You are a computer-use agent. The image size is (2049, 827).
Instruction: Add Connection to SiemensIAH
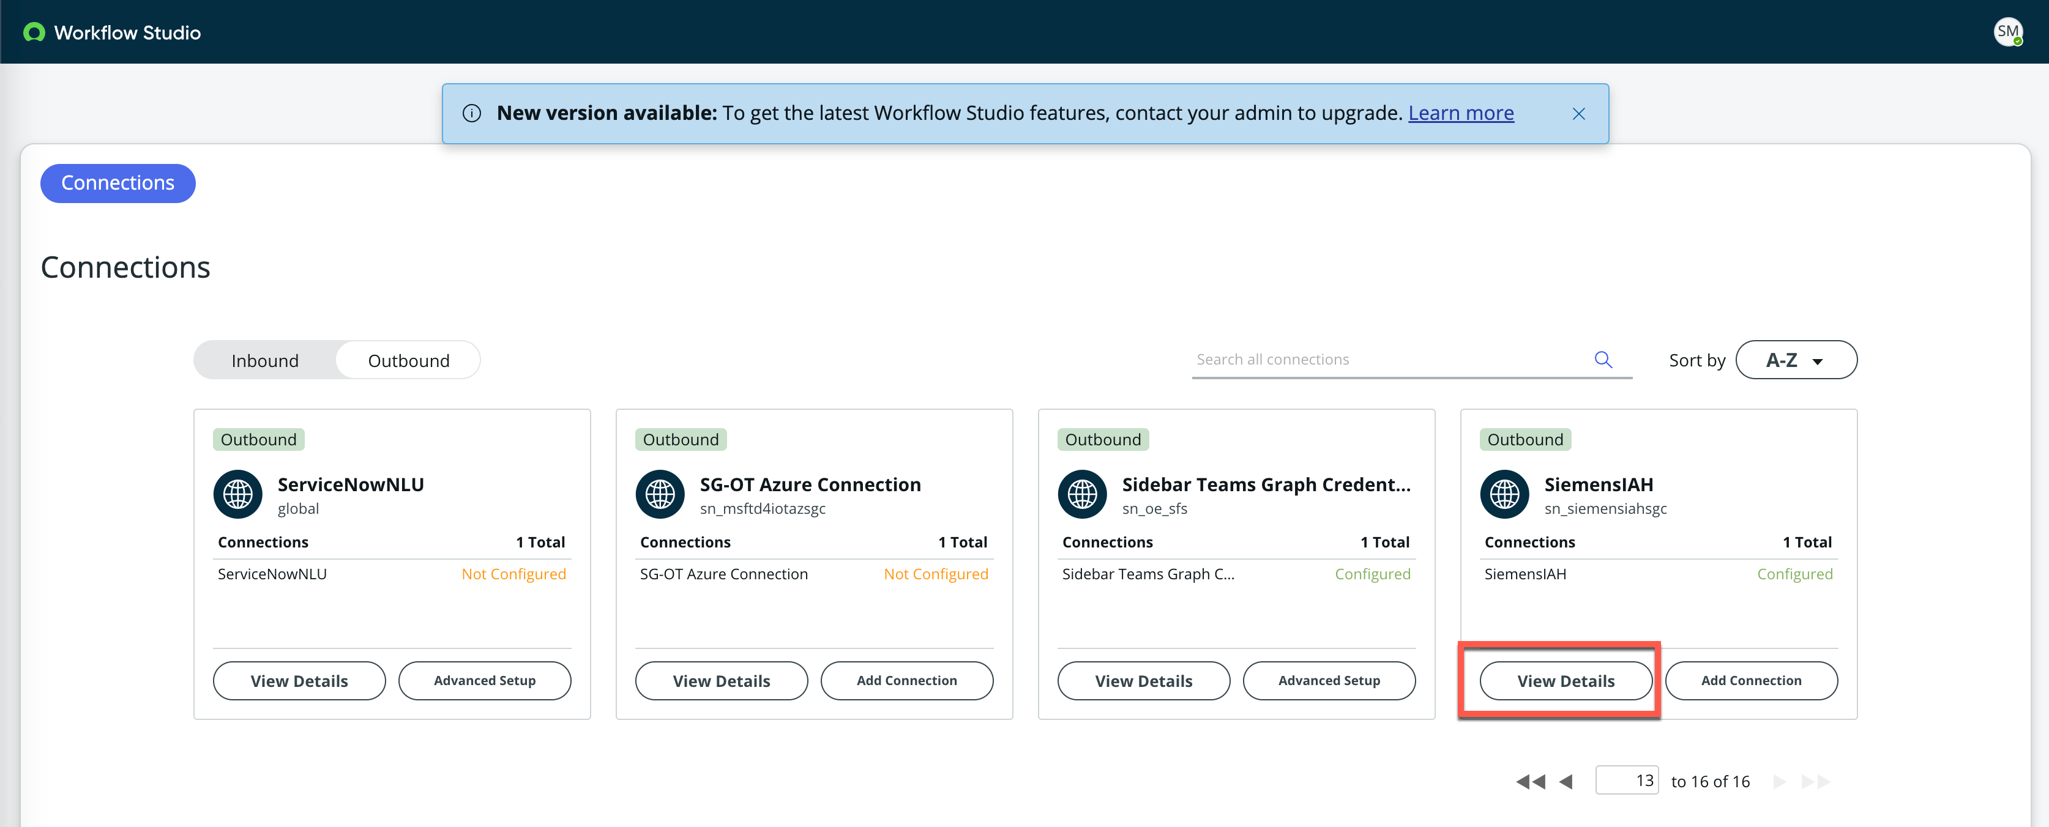pyautogui.click(x=1752, y=681)
